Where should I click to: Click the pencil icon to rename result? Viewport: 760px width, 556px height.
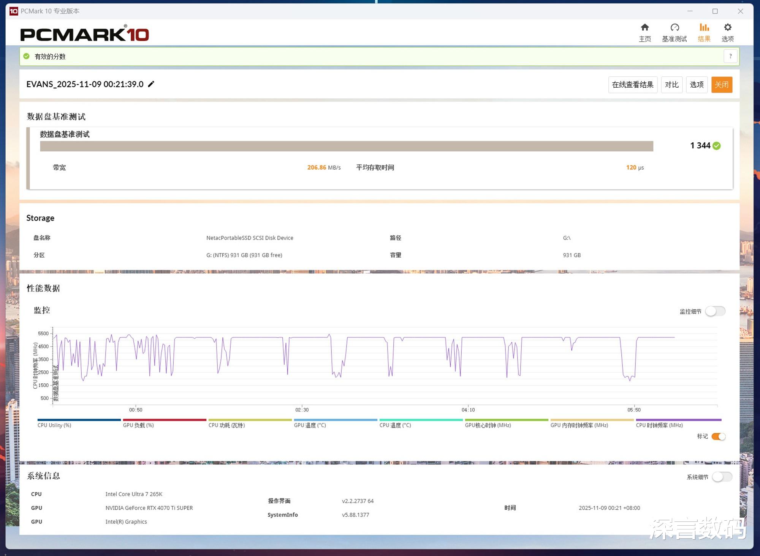[x=151, y=84]
